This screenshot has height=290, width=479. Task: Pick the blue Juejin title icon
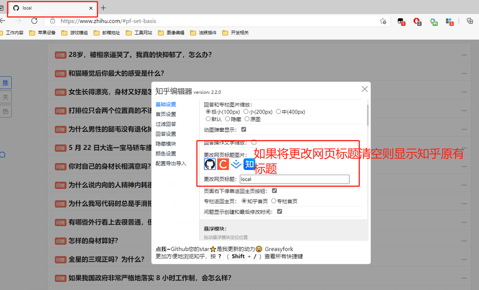tap(236, 164)
